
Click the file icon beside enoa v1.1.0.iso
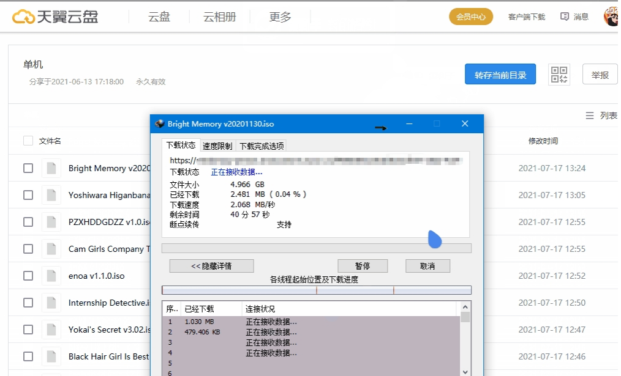[x=51, y=276]
